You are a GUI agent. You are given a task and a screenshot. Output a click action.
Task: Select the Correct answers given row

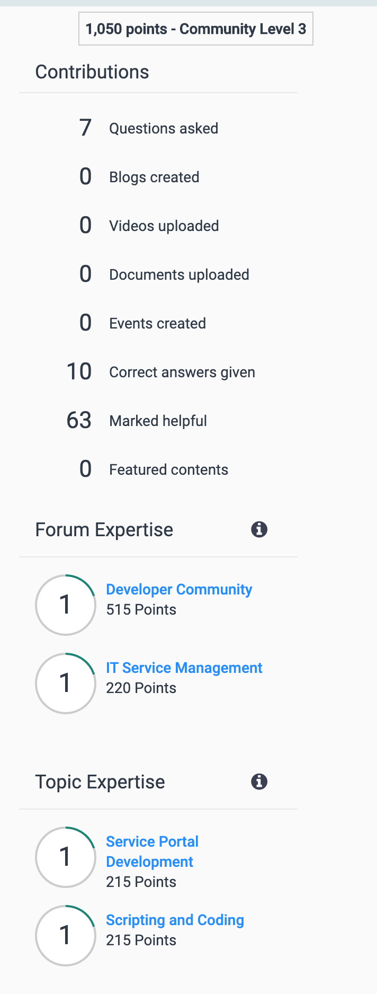[x=161, y=372]
